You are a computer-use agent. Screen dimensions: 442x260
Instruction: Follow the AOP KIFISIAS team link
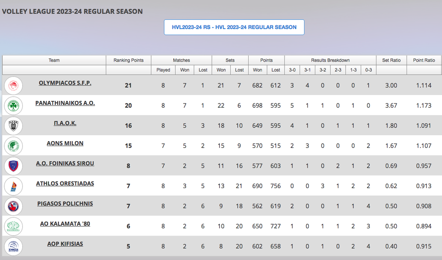pyautogui.click(x=65, y=244)
